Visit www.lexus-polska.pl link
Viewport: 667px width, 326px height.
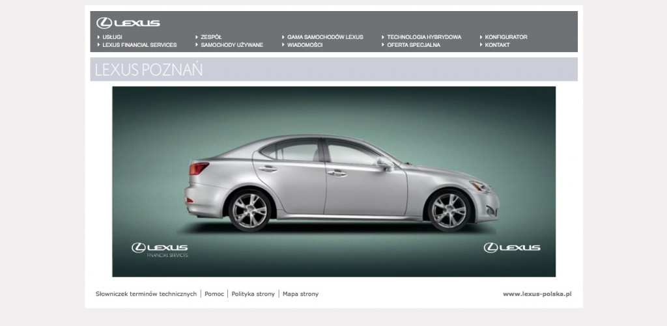pos(537,293)
